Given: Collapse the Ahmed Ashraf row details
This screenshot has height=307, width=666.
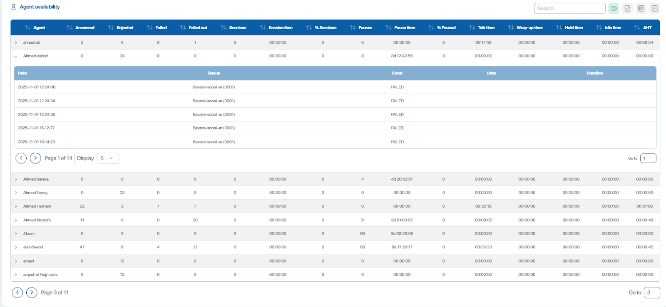Looking at the screenshot, I should (x=15, y=56).
